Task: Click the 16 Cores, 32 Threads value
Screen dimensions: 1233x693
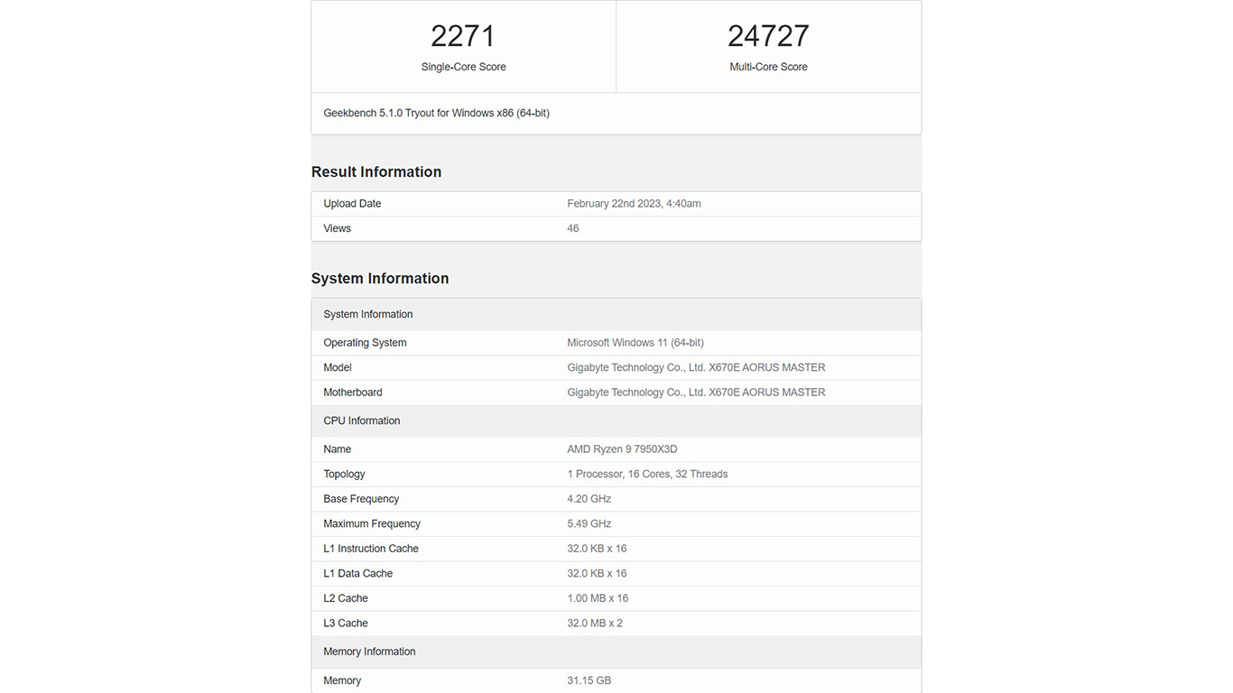Action: pyautogui.click(x=647, y=474)
